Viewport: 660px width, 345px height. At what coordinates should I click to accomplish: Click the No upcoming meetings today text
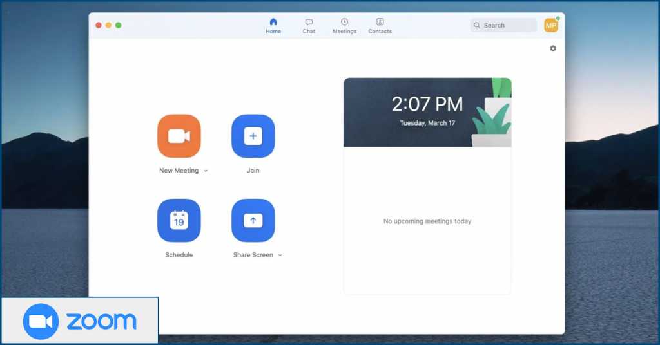pos(427,221)
